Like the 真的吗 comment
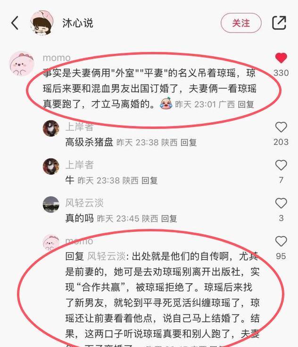 click(x=281, y=203)
